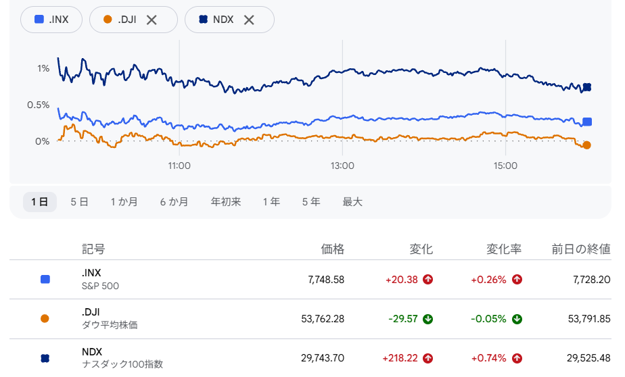Click the orange swatch in .DJI table row

point(45,318)
